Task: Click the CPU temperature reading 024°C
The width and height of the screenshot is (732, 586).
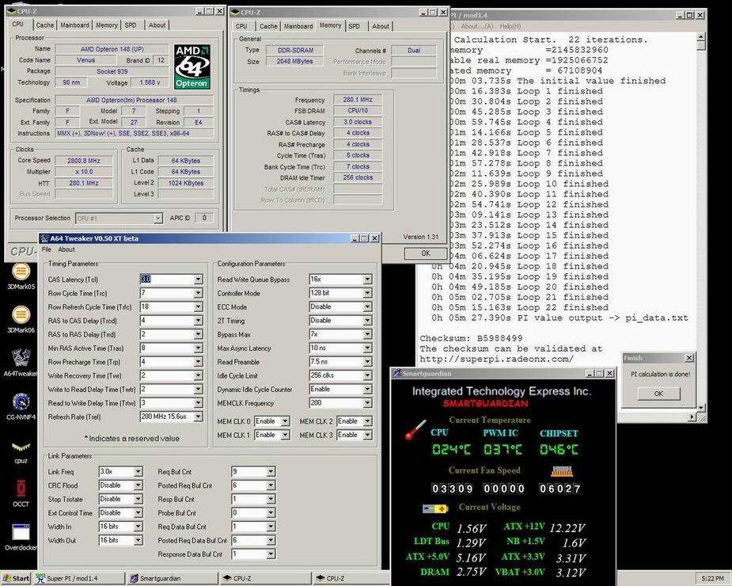Action: click(x=451, y=450)
